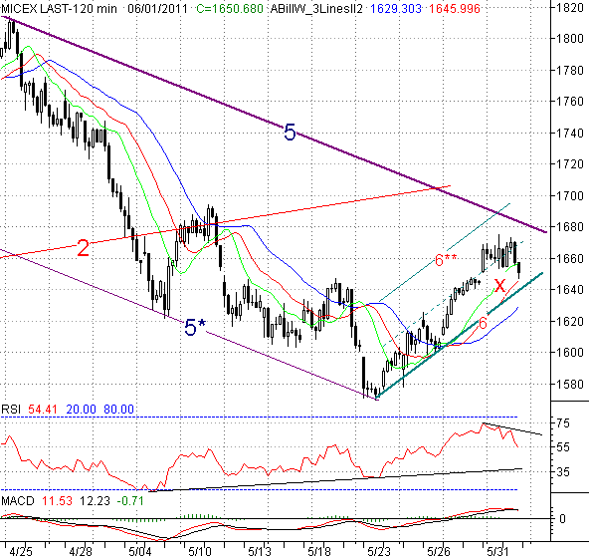Select the RSI indicator label
Image resolution: width=589 pixels, height=560 pixels.
pyautogui.click(x=11, y=409)
